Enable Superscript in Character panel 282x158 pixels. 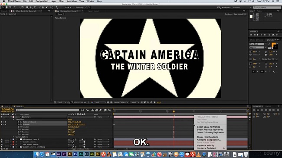(x=270, y=71)
